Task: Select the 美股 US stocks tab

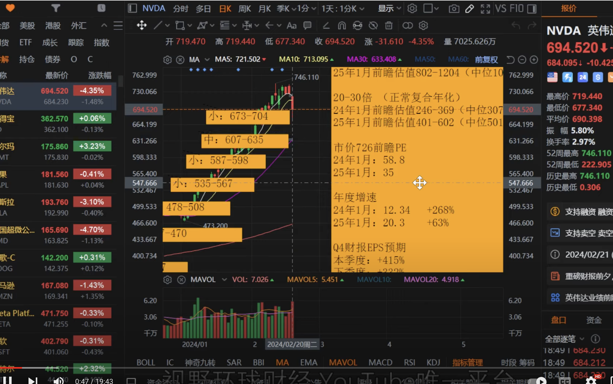Action: 27,26
